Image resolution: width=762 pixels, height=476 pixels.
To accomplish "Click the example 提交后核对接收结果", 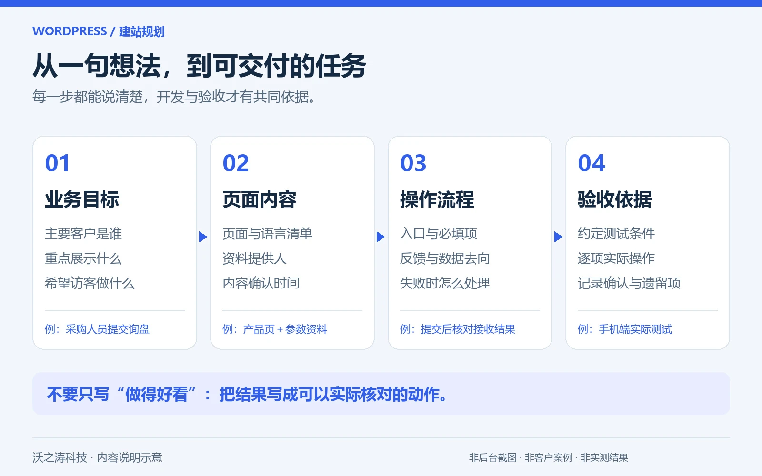I will pyautogui.click(x=468, y=329).
